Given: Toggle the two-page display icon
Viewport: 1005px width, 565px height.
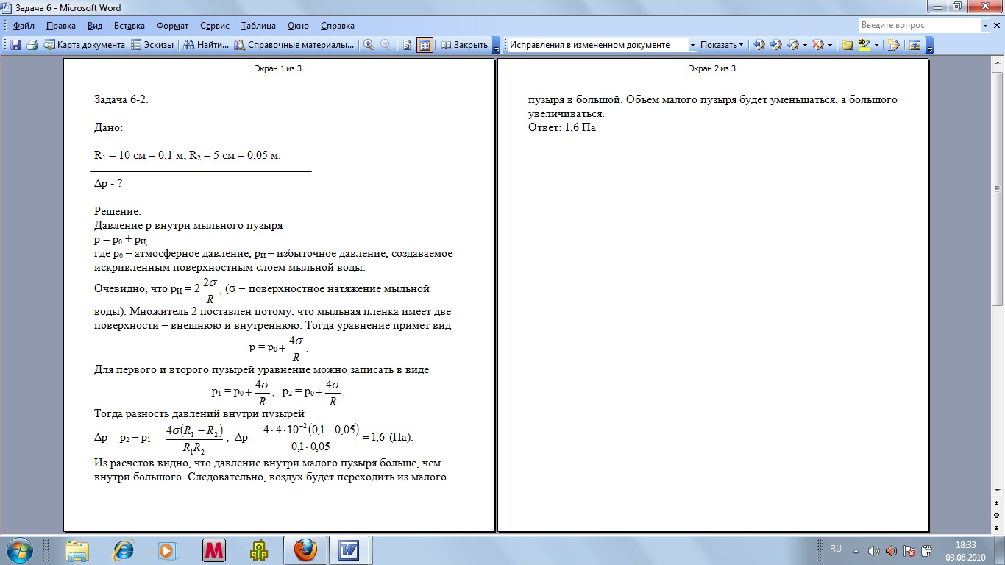Looking at the screenshot, I should (425, 45).
